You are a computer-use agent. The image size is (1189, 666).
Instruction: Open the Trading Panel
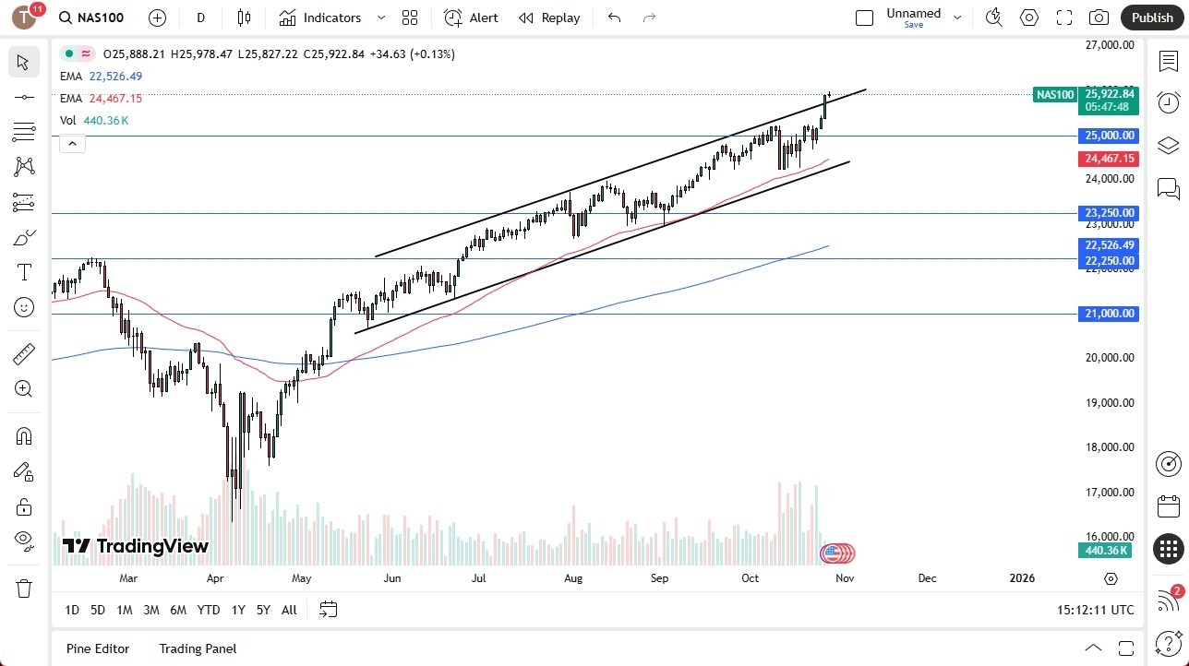coord(197,648)
